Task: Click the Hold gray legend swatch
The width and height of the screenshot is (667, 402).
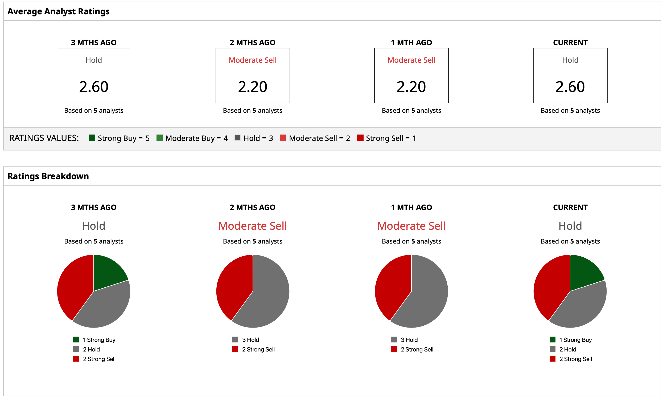Action: (238, 138)
